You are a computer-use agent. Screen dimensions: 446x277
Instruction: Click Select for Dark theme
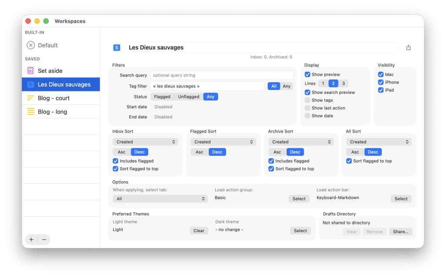tap(301, 231)
